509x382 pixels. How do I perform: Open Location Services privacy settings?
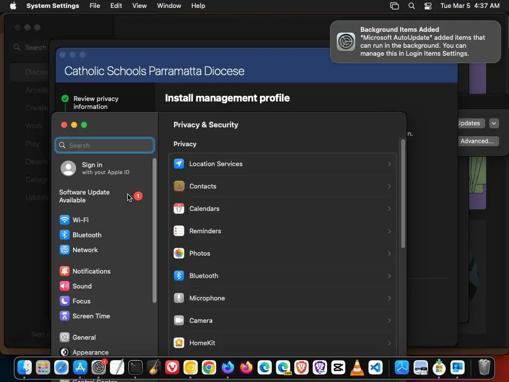(282, 164)
